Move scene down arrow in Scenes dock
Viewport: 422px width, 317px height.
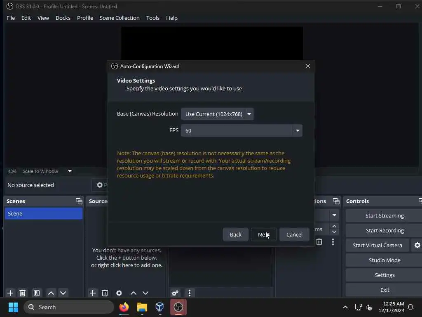(63, 293)
